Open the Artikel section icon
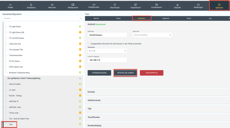Viewport: 230px width, 128px height. [x=10, y=5]
